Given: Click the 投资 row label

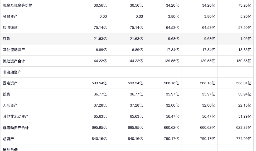Looking at the screenshot, I should 7,94.
